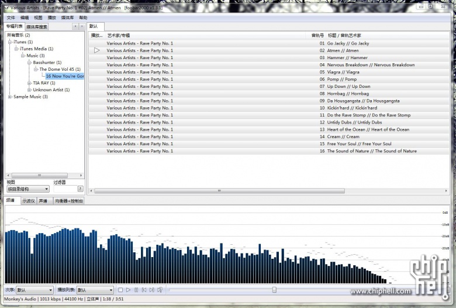This screenshot has height=308, width=456.
Task: Click the album tree horizontal scrollbar thumb
Action: pos(40,176)
